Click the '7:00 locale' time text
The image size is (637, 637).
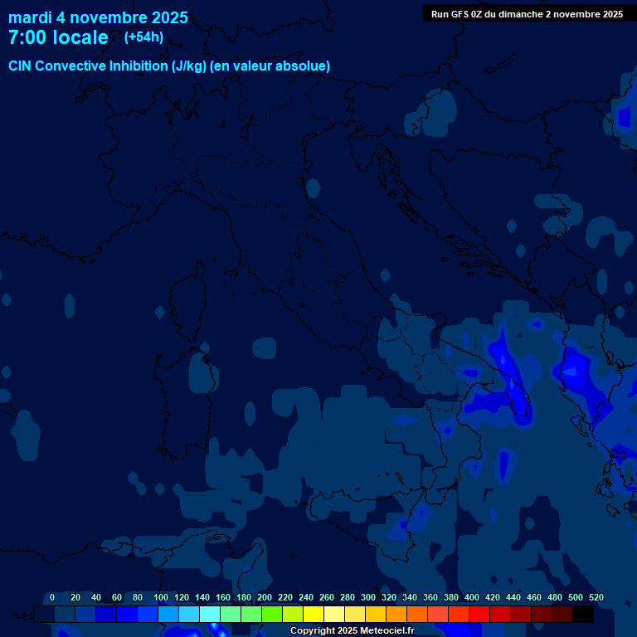tap(58, 38)
